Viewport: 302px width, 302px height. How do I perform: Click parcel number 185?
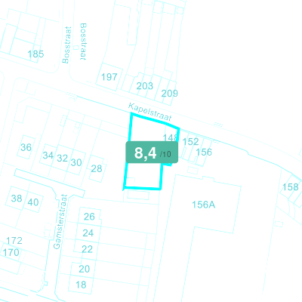35,54
